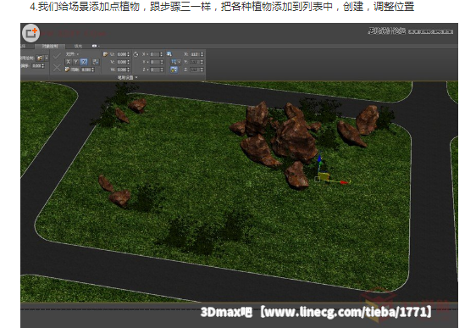Image resolution: width=465 pixels, height=328 pixels.
Task: Click the rotate icon before rotation X field
Action: pos(136,54)
